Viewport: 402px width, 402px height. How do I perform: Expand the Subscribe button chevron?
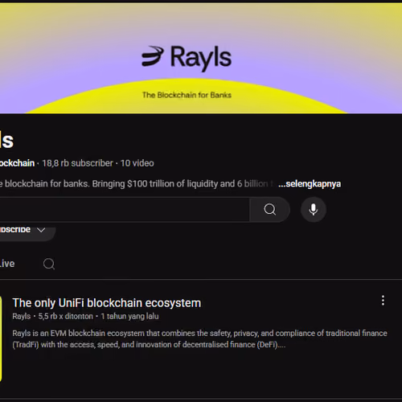[x=41, y=230]
